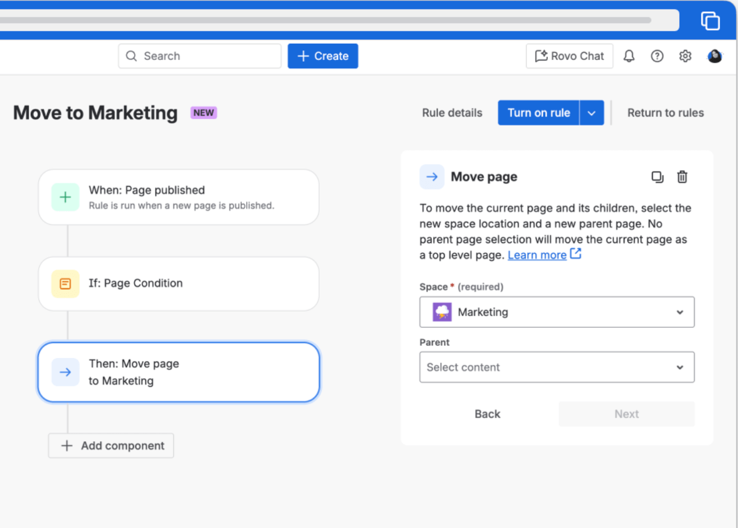The image size is (738, 528).
Task: Click Return to rules
Action: [666, 113]
